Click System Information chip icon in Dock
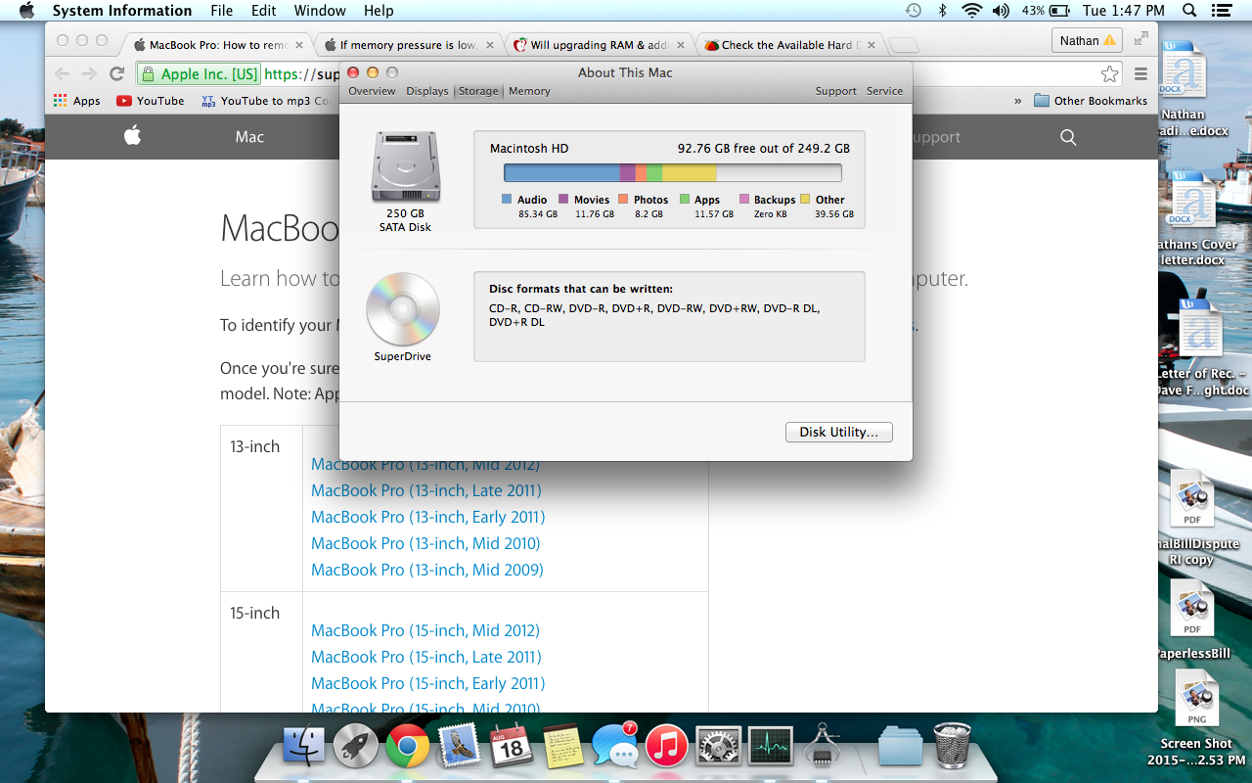 click(x=822, y=747)
